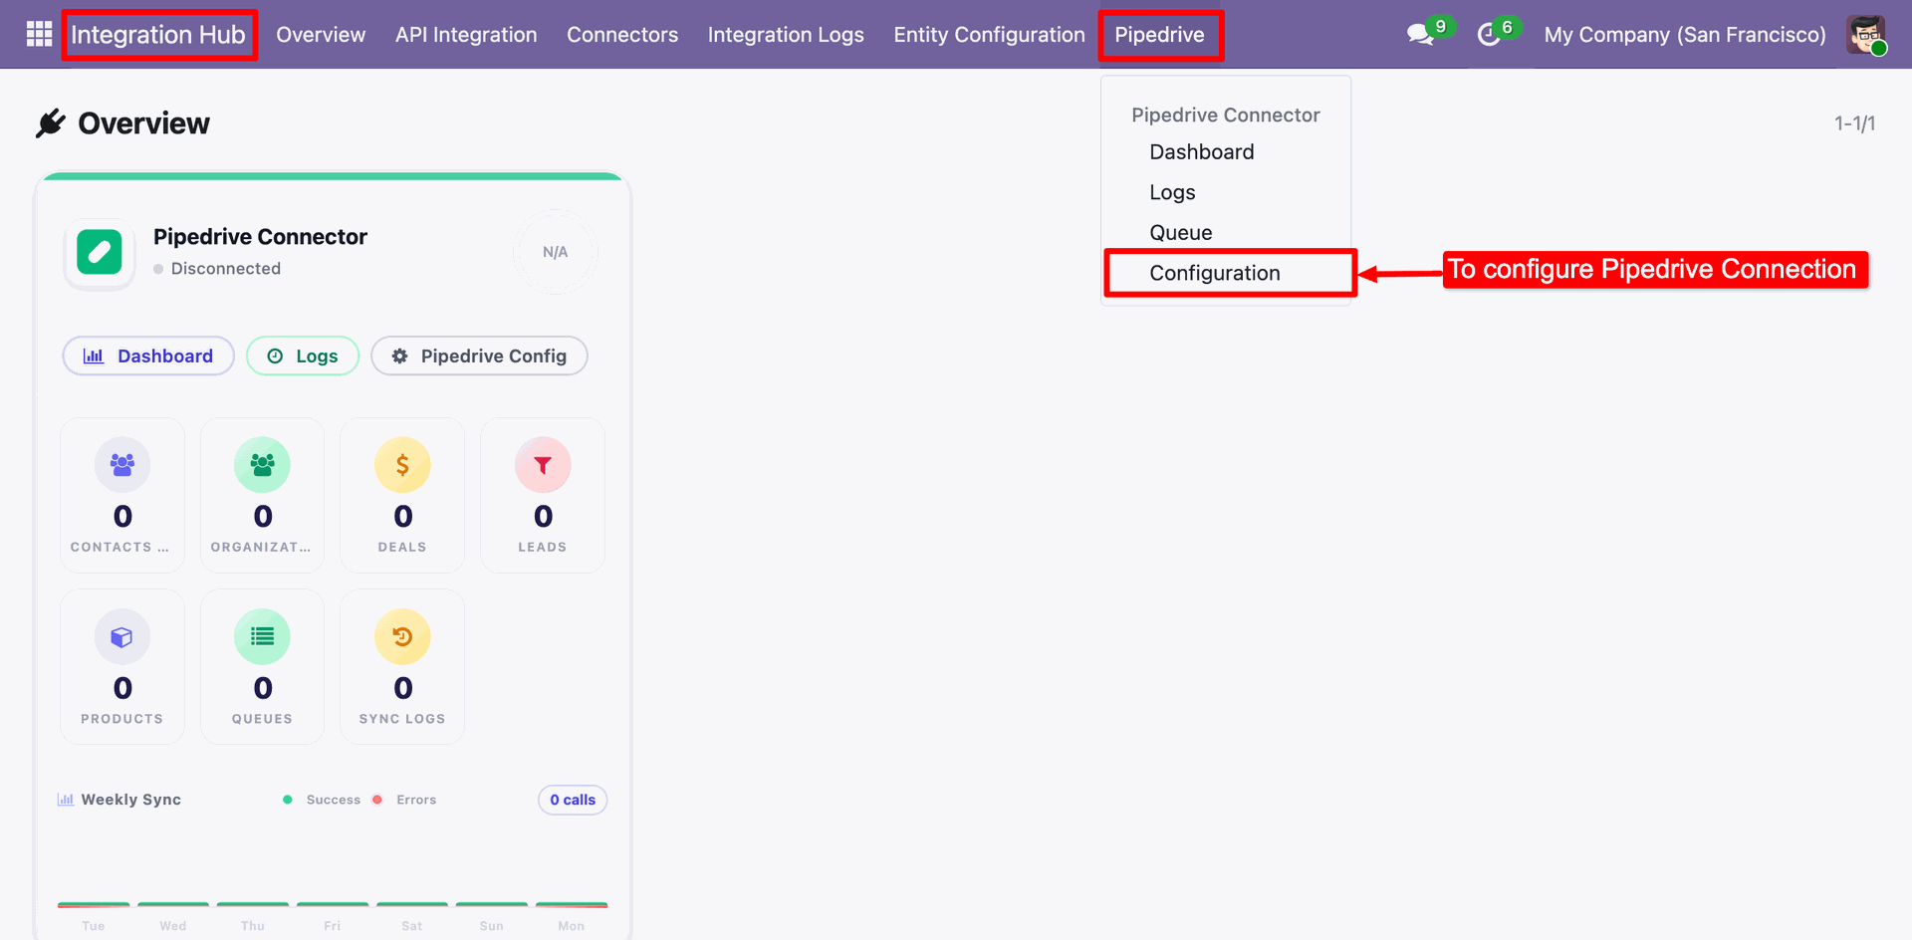
Task: Open the chat messages icon
Action: pos(1420,35)
